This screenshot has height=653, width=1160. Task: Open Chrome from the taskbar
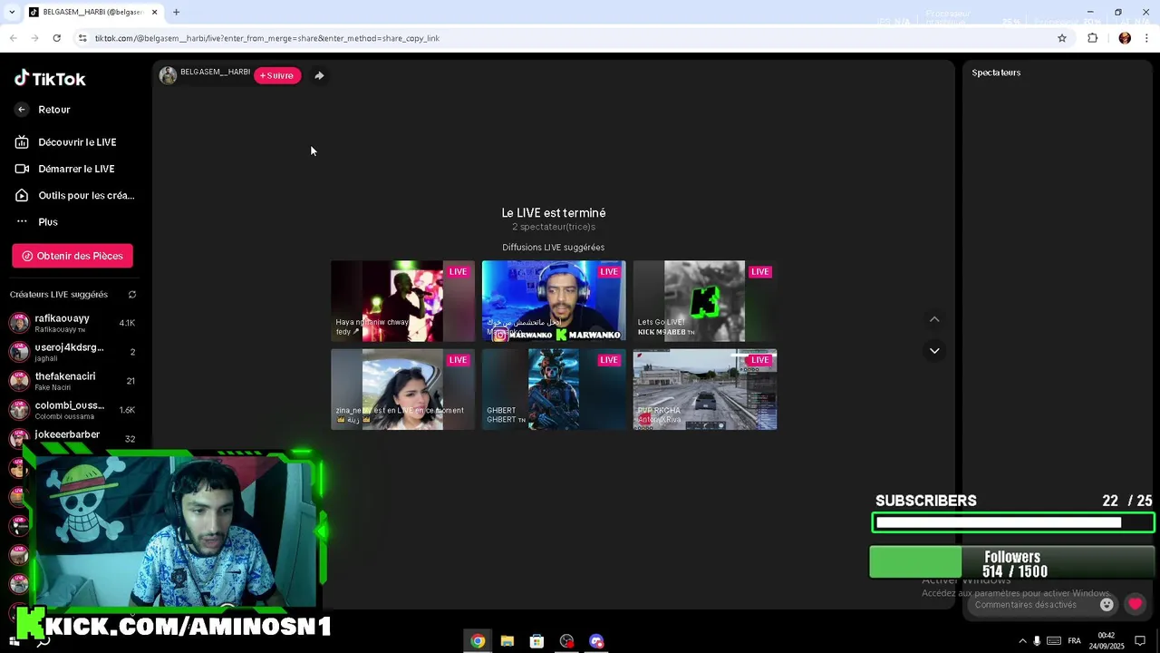point(478,641)
